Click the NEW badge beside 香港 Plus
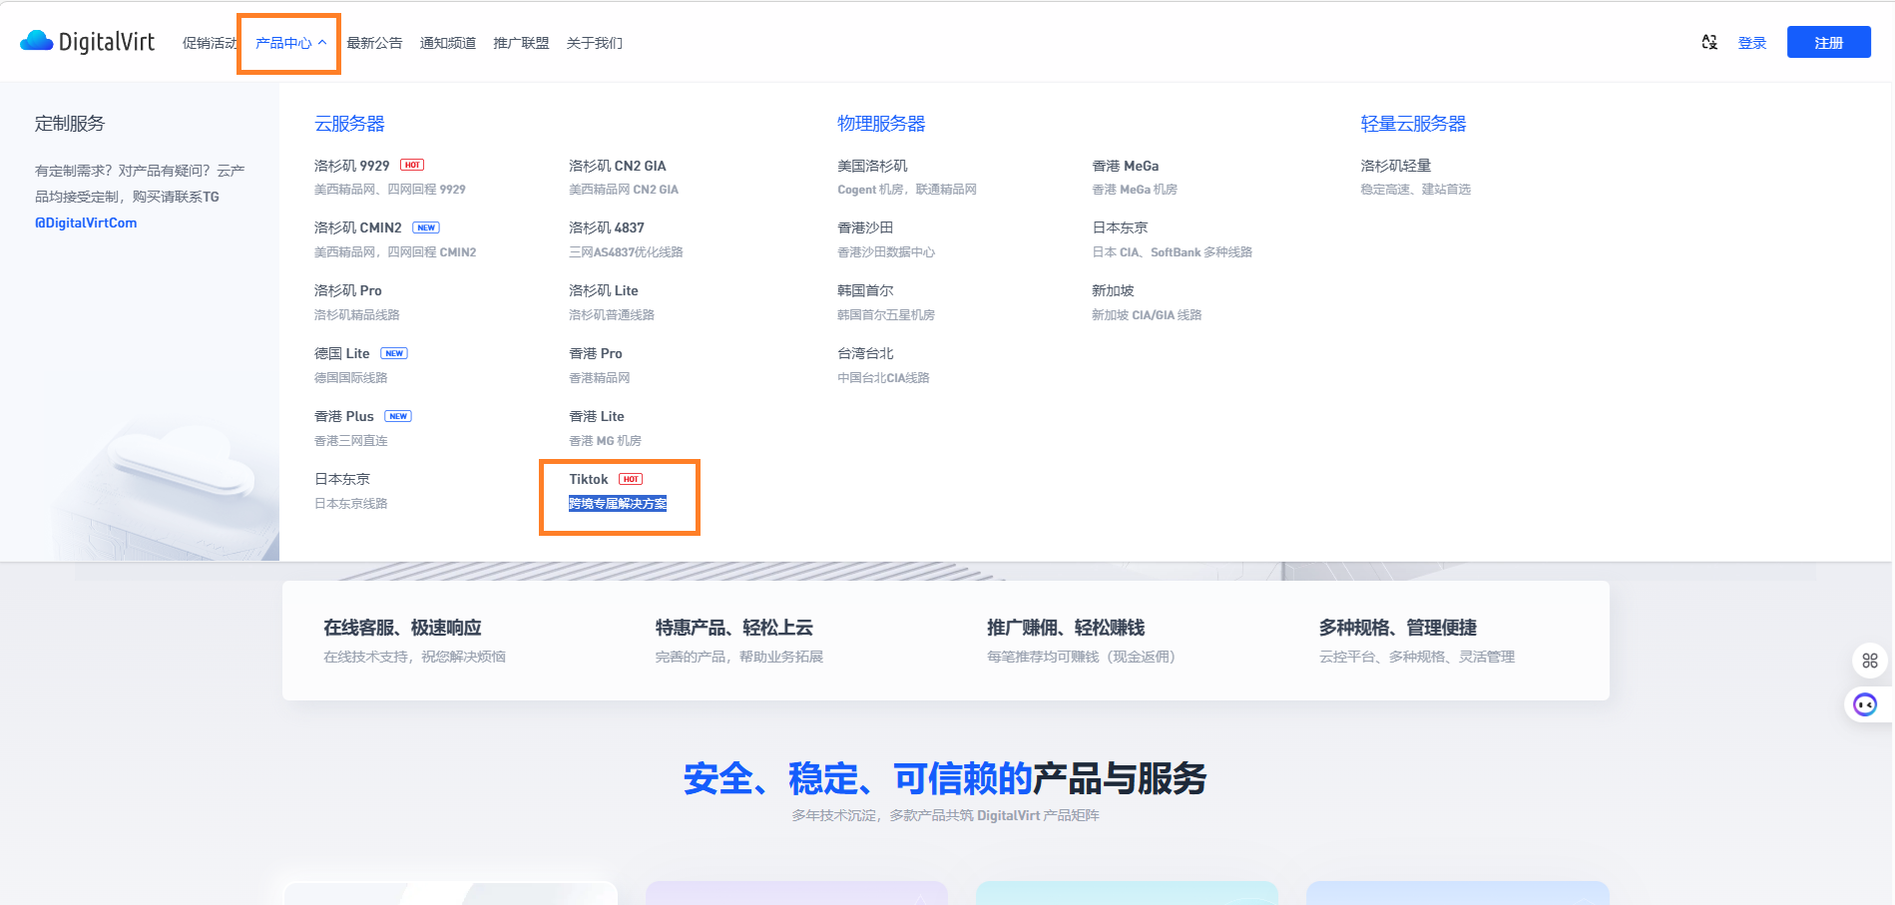Image resolution: width=1895 pixels, height=905 pixels. tap(398, 416)
